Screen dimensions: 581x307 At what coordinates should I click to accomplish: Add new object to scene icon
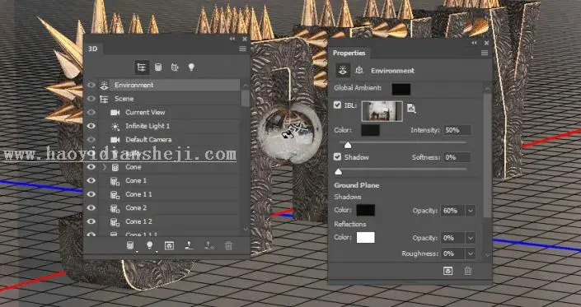click(x=130, y=245)
